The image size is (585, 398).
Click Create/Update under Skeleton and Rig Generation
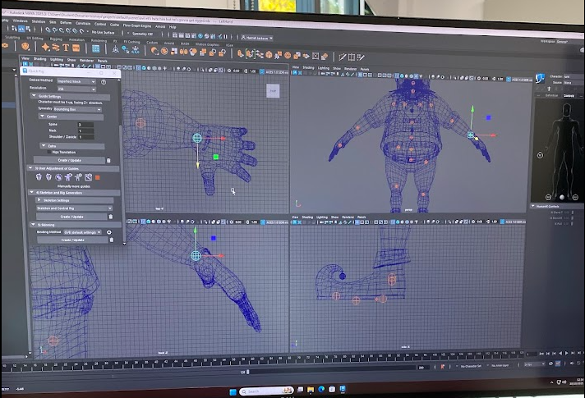click(x=72, y=217)
